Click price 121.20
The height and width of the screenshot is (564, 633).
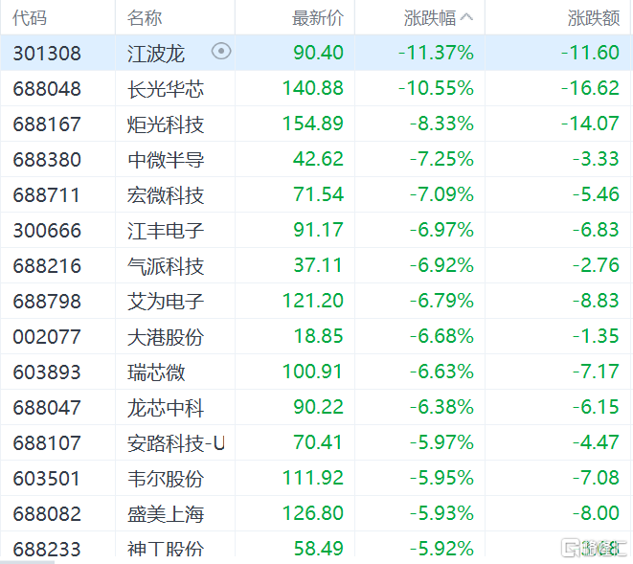[313, 301]
